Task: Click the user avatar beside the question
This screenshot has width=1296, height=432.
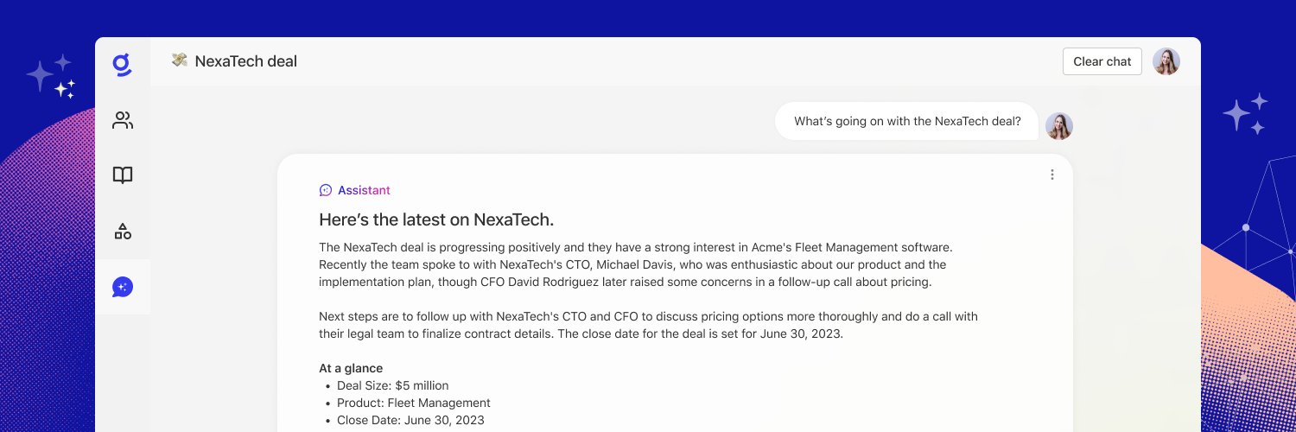Action: pyautogui.click(x=1059, y=126)
